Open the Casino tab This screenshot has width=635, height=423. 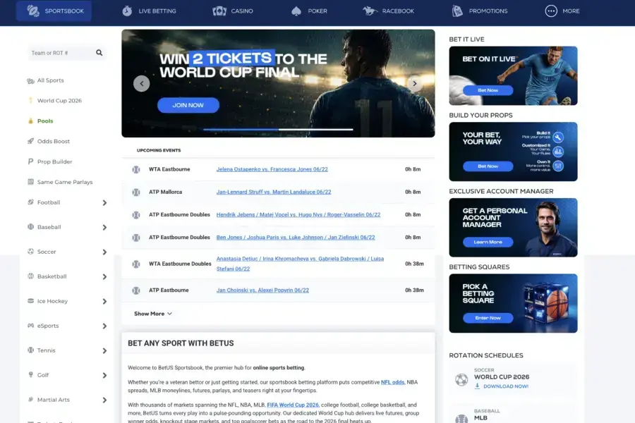[233, 11]
